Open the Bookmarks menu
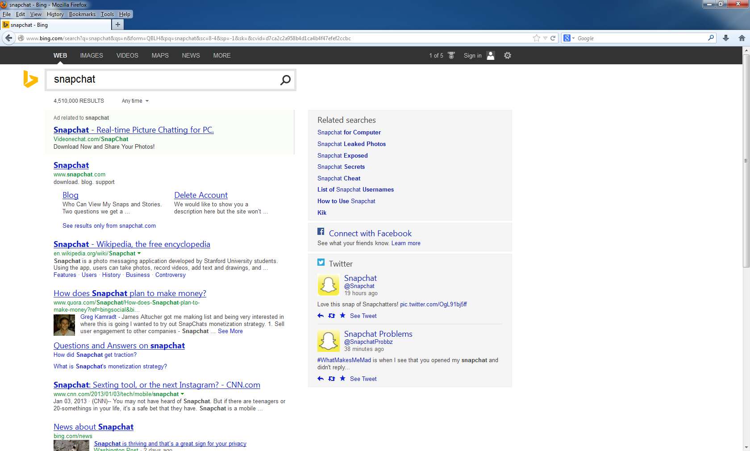 (x=82, y=14)
